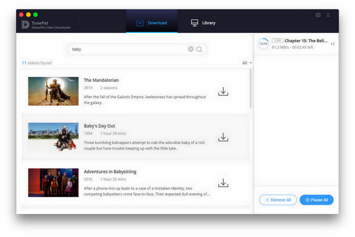This screenshot has height=237, width=355.
Task: Select 'The Mandalorian' title text
Action: coord(101,80)
